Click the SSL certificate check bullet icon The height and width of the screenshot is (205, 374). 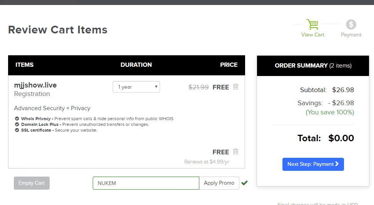[x=17, y=130]
